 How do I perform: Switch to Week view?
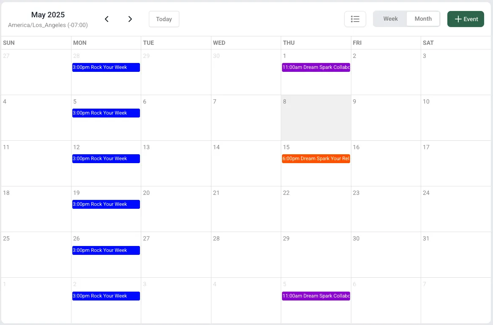[x=390, y=19]
